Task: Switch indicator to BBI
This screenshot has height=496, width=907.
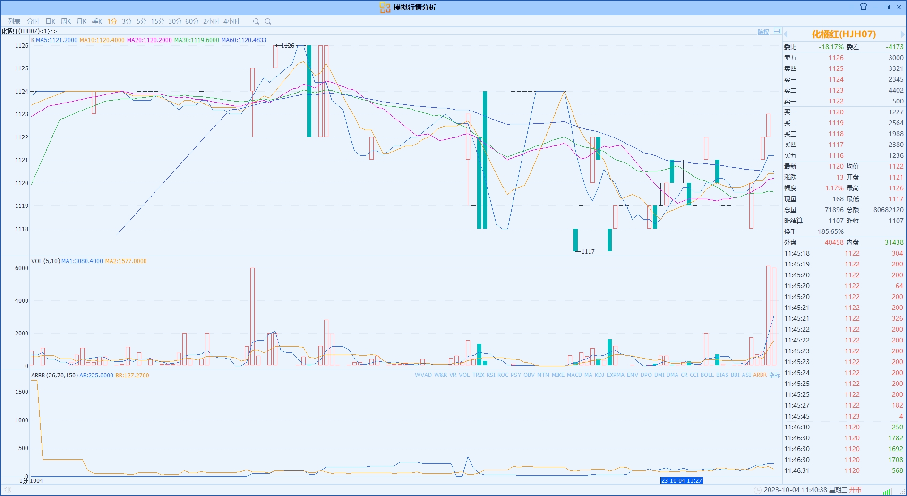Action: [735, 375]
